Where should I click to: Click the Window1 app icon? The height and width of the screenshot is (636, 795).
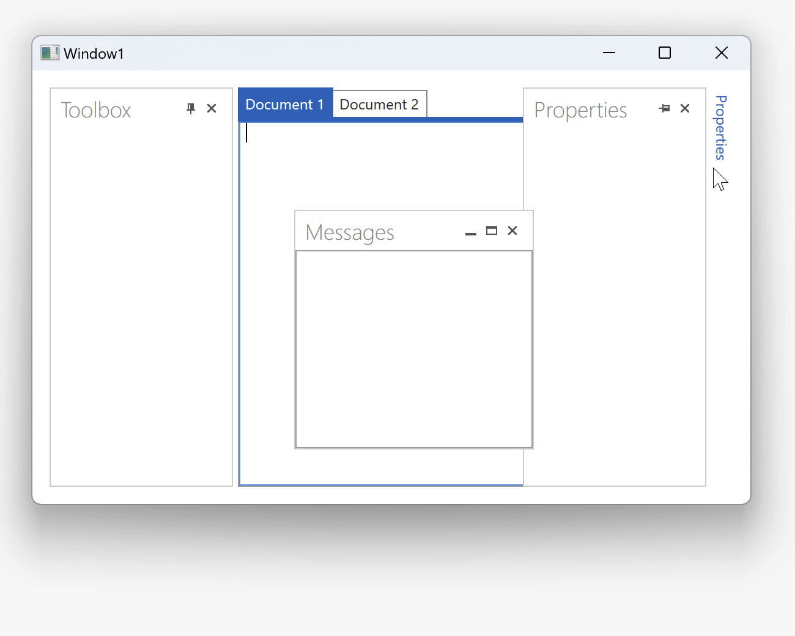click(x=50, y=53)
